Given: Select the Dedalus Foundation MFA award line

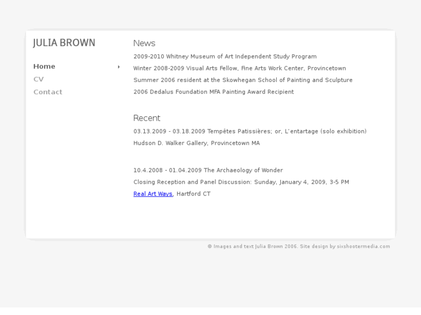Looking at the screenshot, I should point(213,92).
